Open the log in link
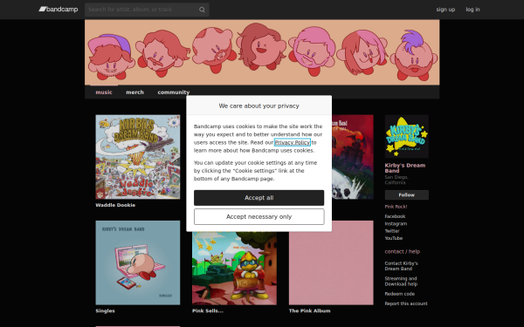Viewport: 524px width, 327px height. coord(472,10)
